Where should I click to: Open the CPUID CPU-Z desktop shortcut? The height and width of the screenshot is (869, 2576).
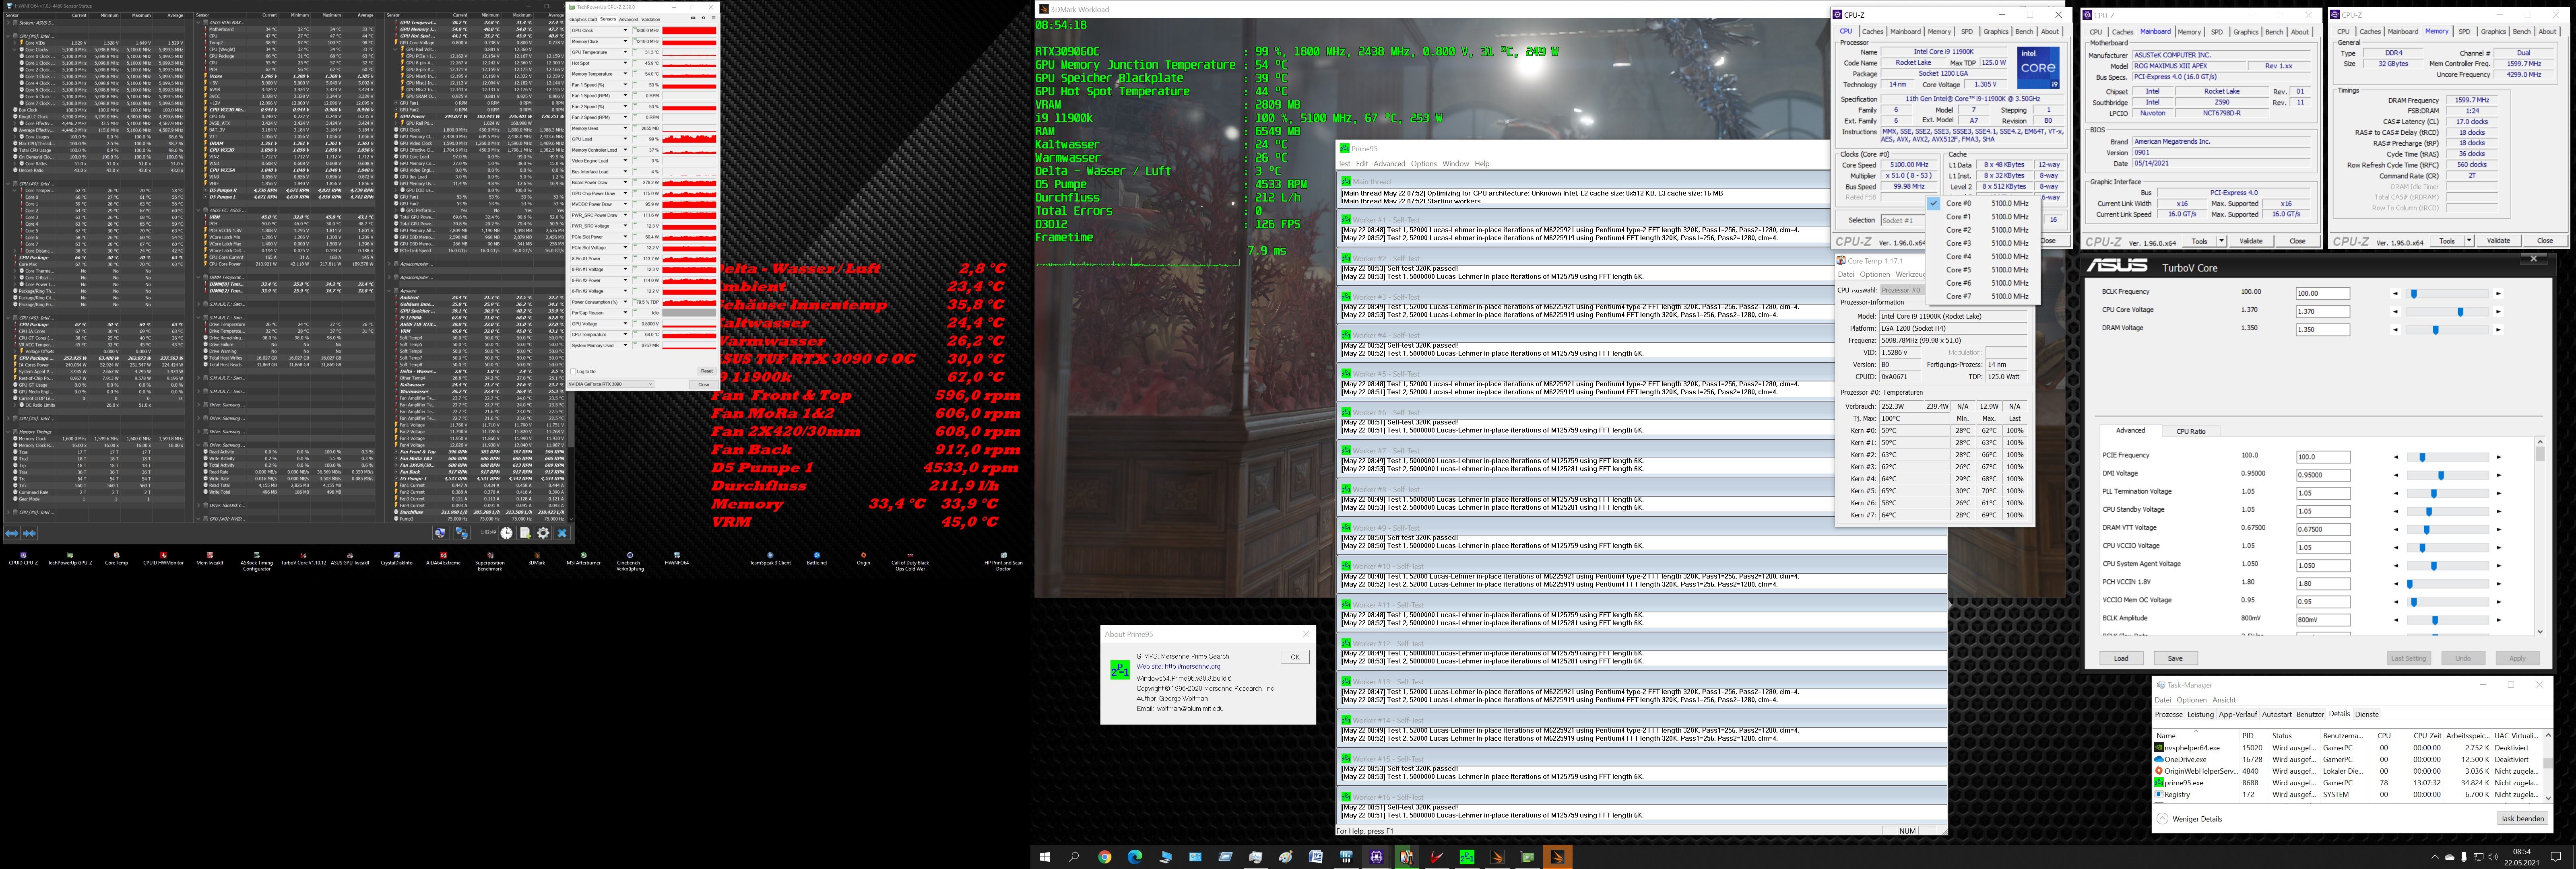(x=23, y=558)
